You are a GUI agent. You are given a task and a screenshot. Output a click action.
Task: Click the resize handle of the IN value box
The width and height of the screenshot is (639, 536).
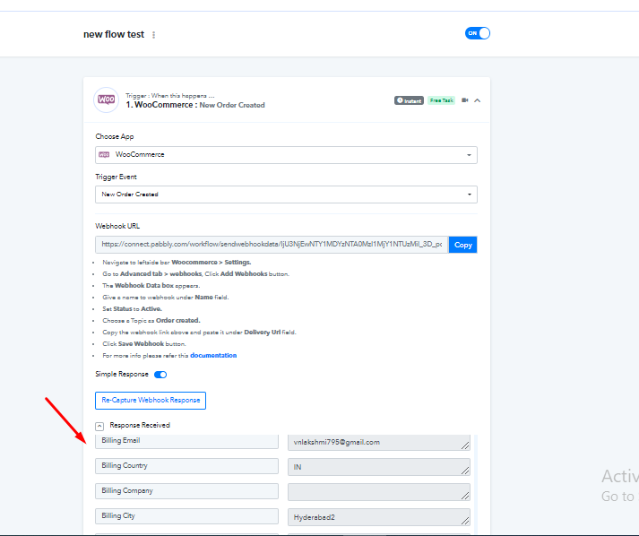pyautogui.click(x=465, y=471)
